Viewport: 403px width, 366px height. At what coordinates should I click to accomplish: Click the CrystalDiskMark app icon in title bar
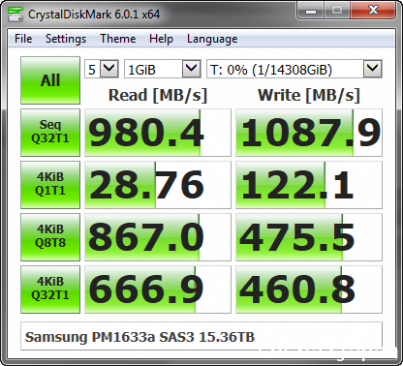tap(15, 14)
